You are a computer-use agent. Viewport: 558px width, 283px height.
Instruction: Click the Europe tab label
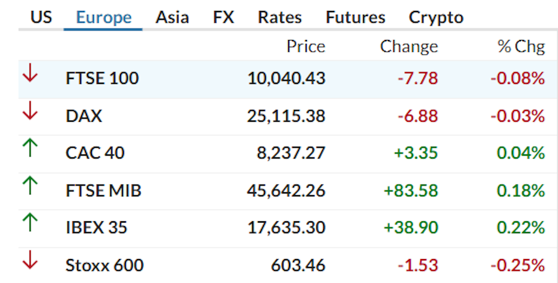pyautogui.click(x=103, y=17)
